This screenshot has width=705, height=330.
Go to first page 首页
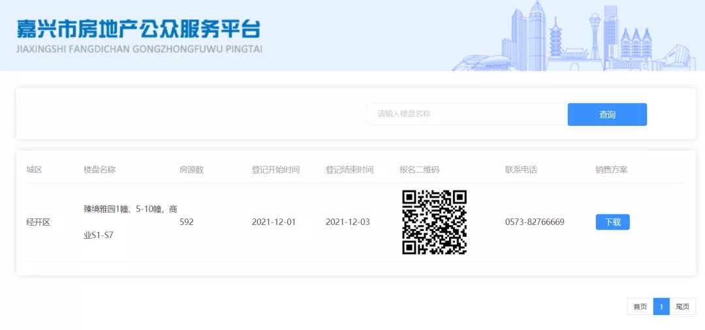(x=640, y=307)
